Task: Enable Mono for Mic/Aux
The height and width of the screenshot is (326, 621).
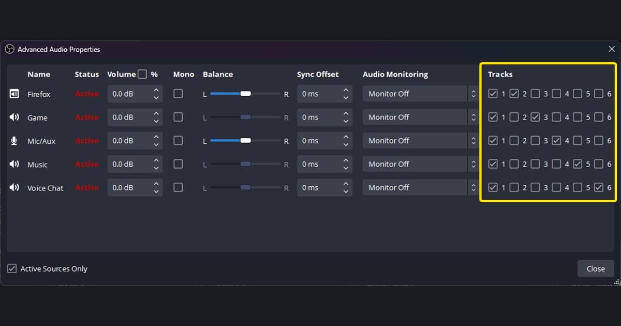Action: (178, 140)
